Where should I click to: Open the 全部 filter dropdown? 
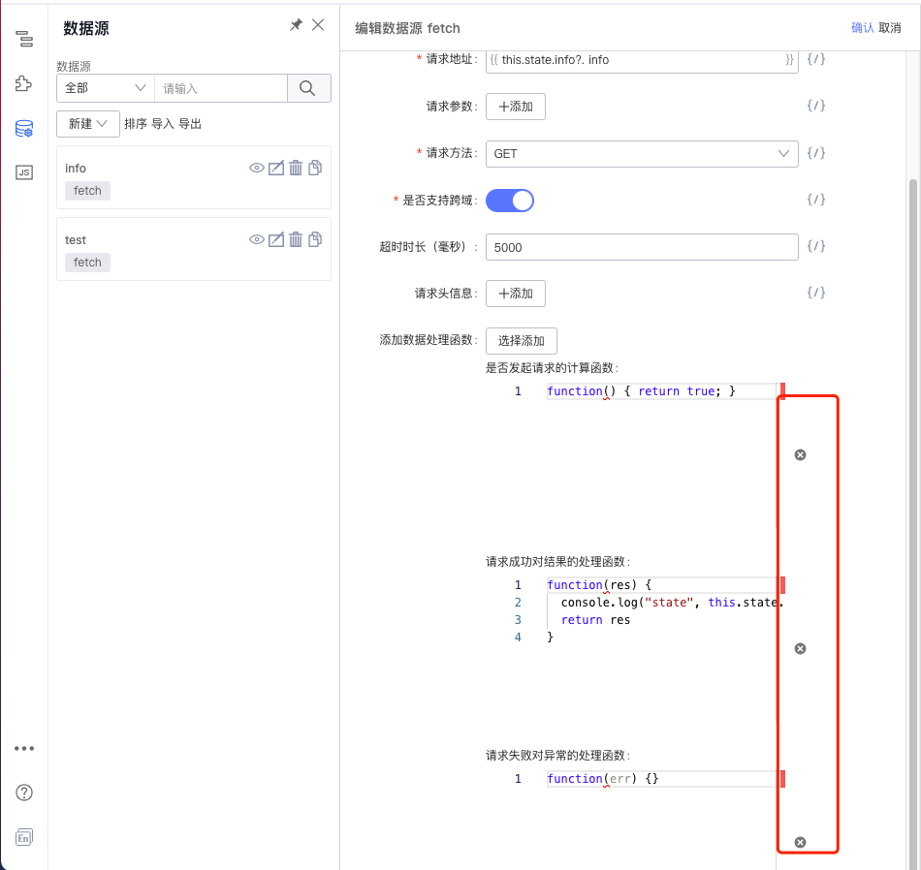[x=102, y=87]
